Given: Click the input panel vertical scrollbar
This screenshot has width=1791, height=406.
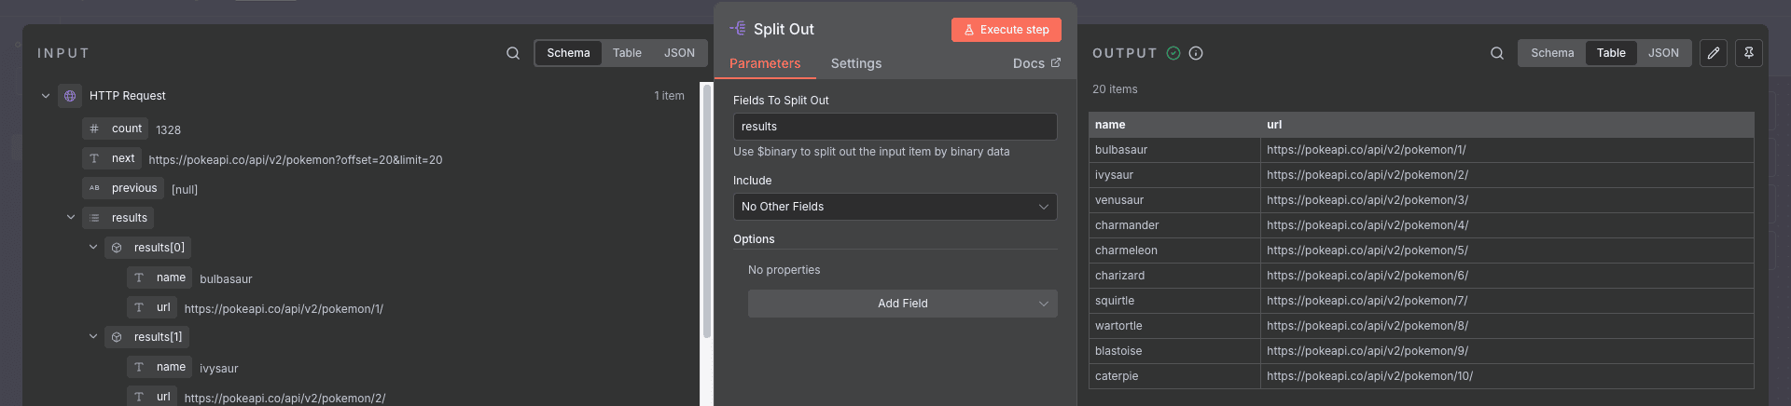Looking at the screenshot, I should 707,211.
